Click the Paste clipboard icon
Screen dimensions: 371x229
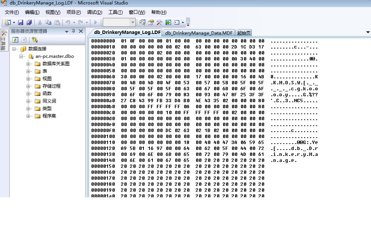pyautogui.click(x=57, y=22)
